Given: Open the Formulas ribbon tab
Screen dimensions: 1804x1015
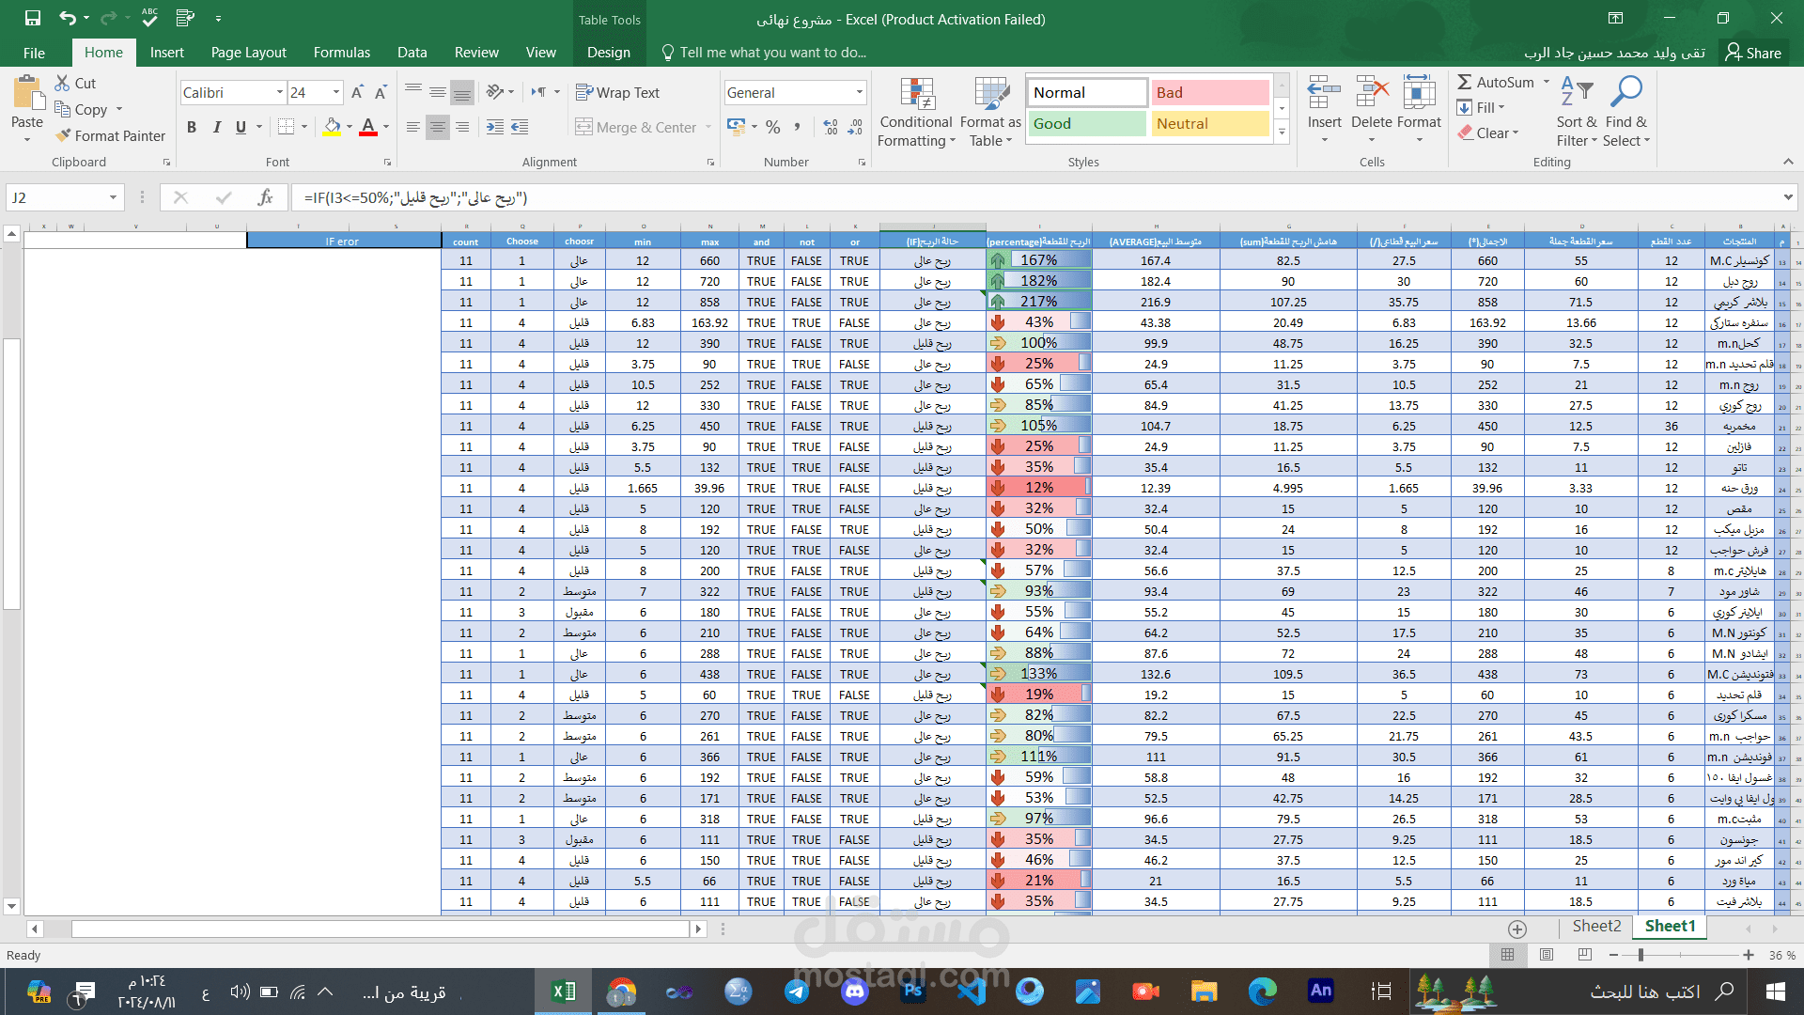Looking at the screenshot, I should (341, 53).
